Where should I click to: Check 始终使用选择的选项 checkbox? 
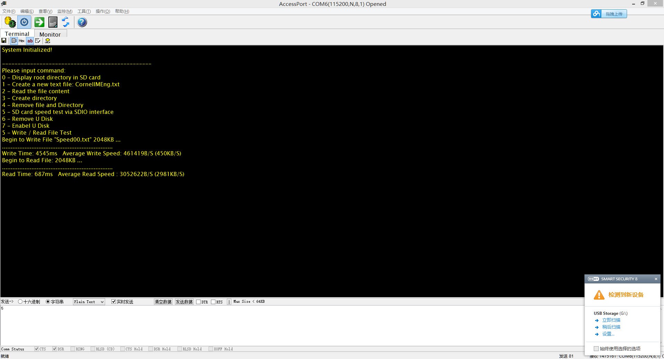click(x=596, y=349)
